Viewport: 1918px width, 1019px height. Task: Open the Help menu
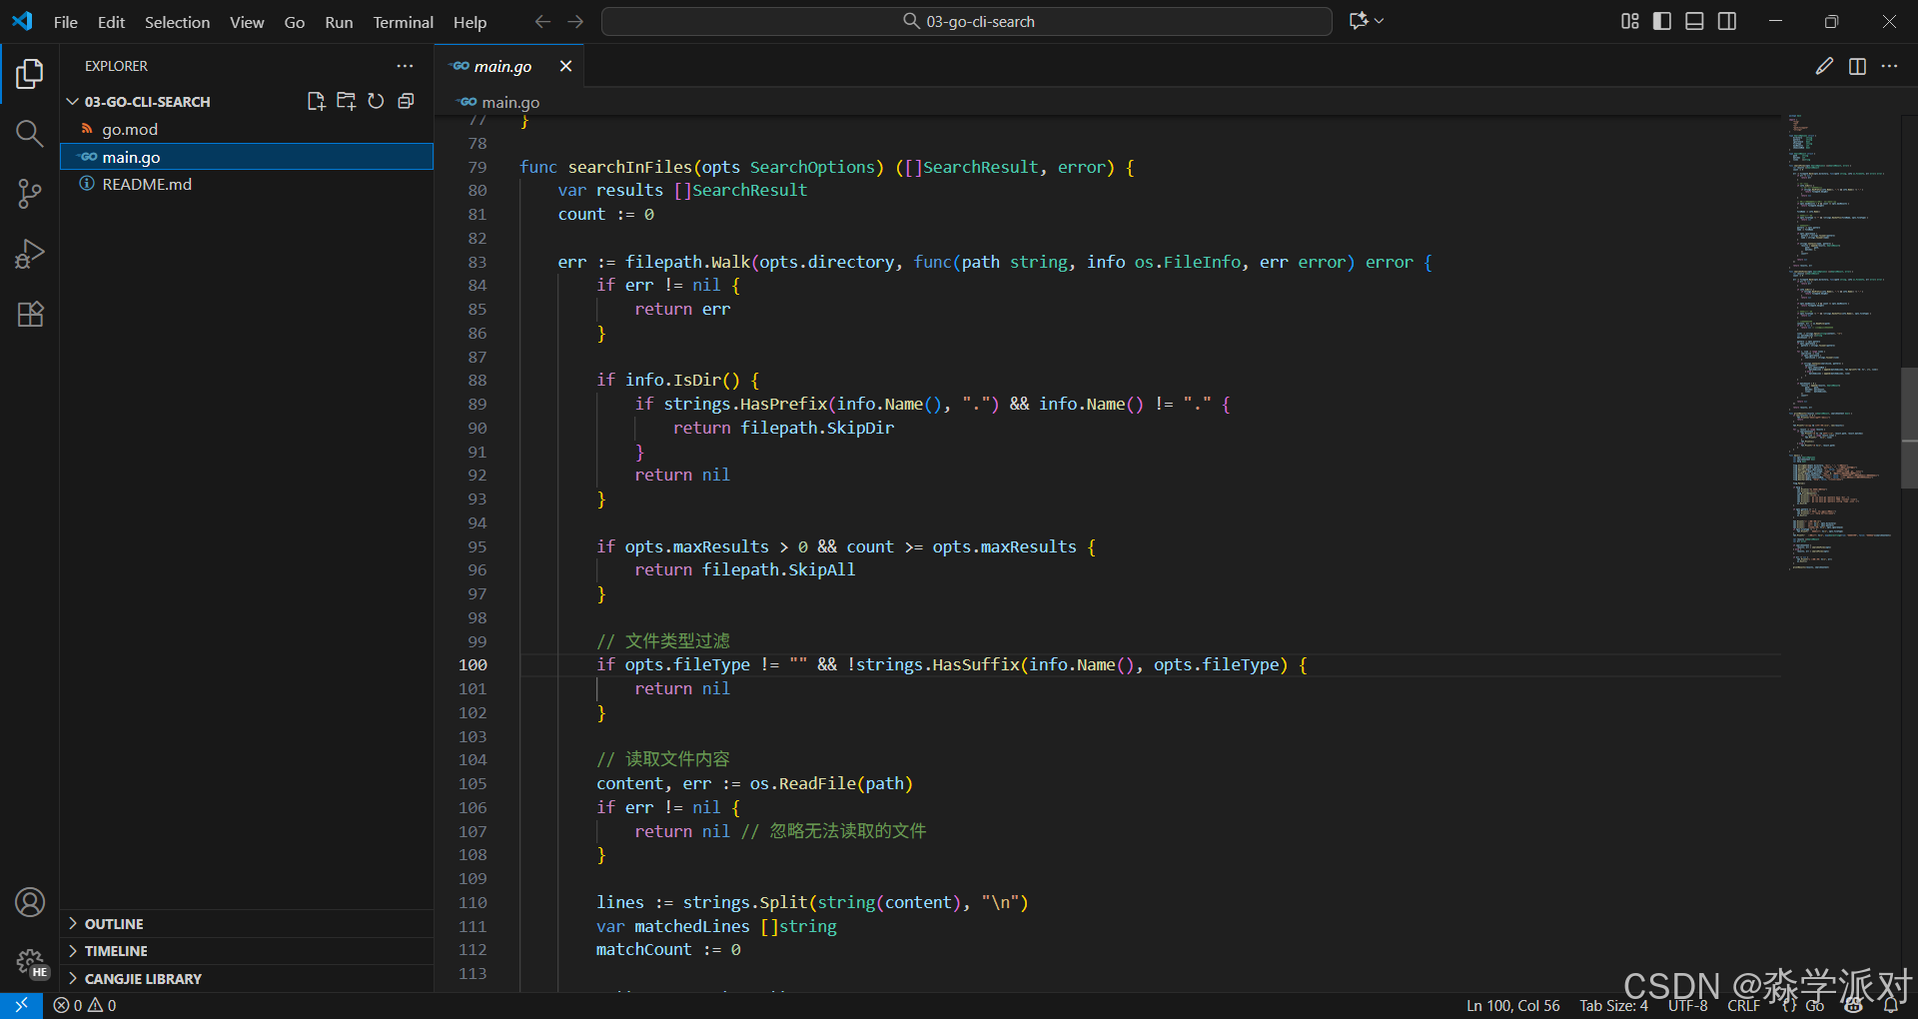click(x=470, y=22)
